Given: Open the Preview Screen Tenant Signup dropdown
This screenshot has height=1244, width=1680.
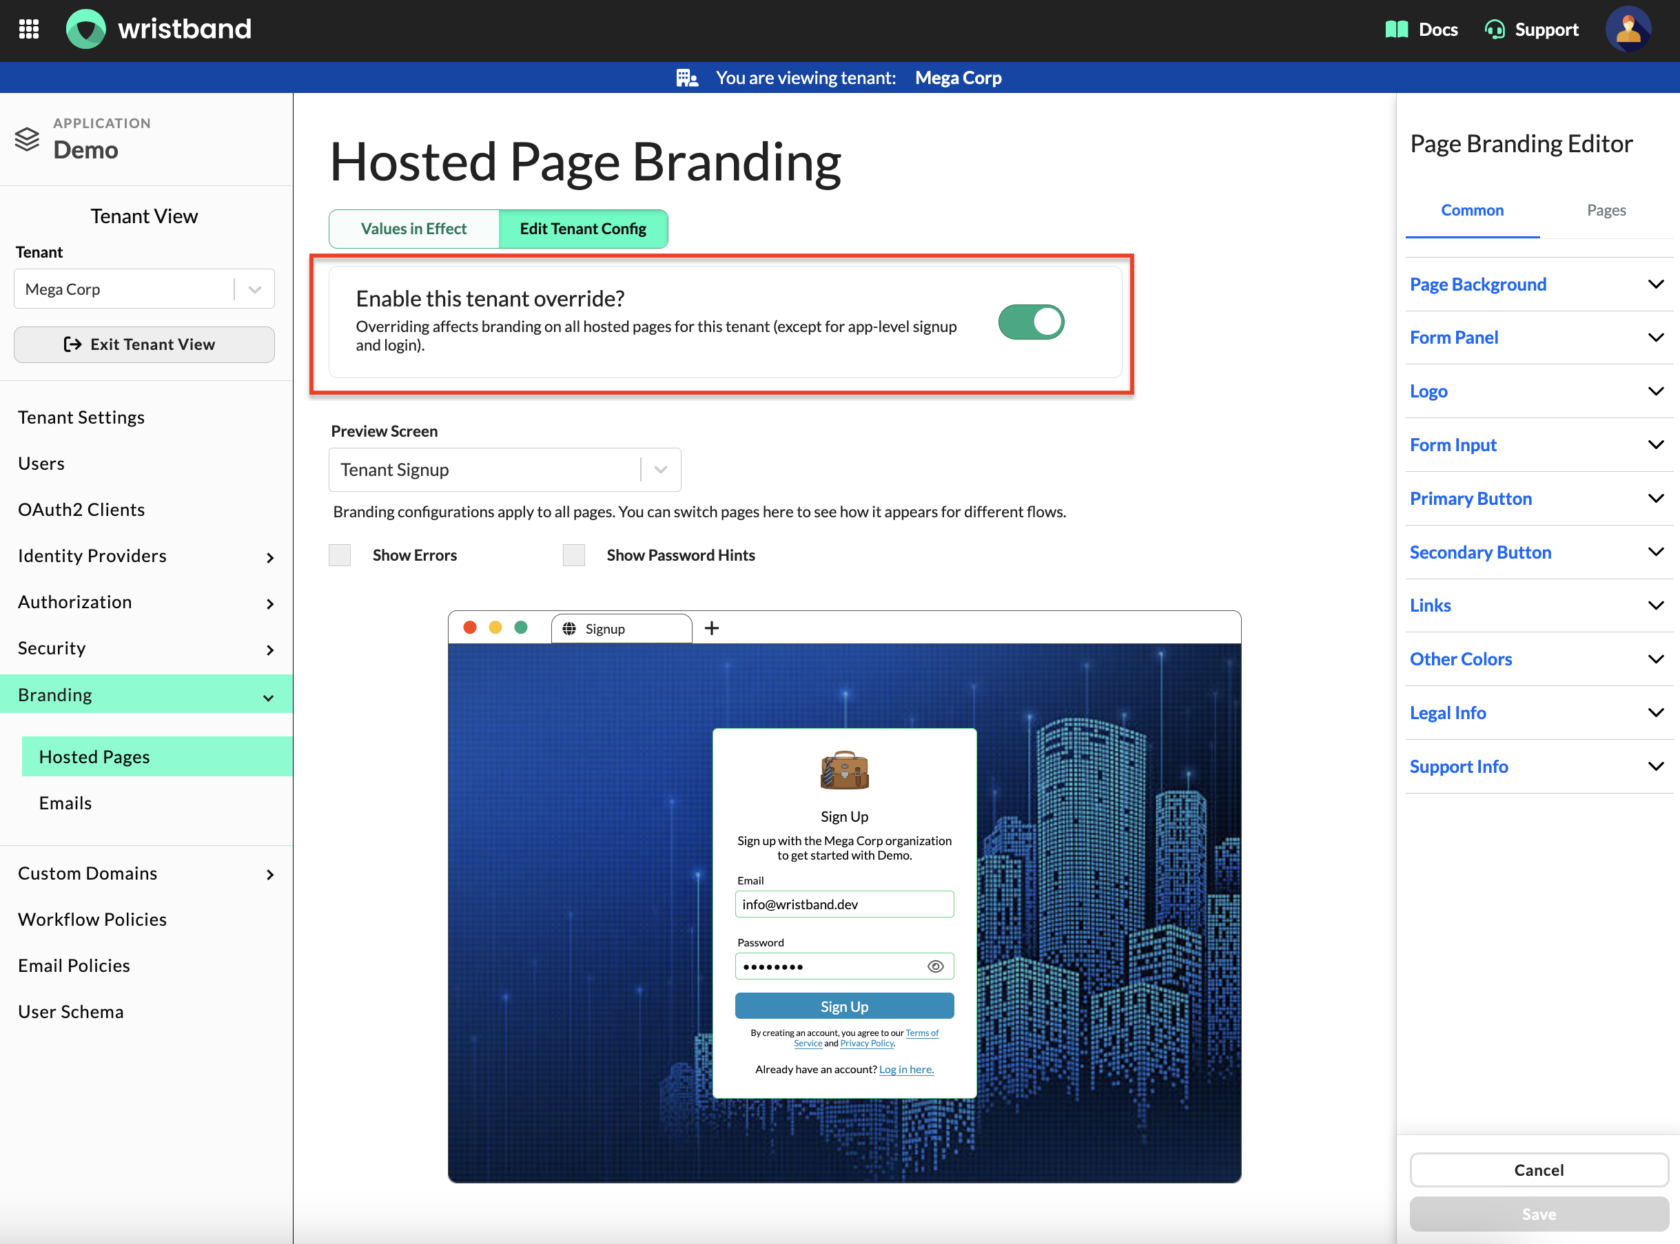Looking at the screenshot, I should [504, 470].
